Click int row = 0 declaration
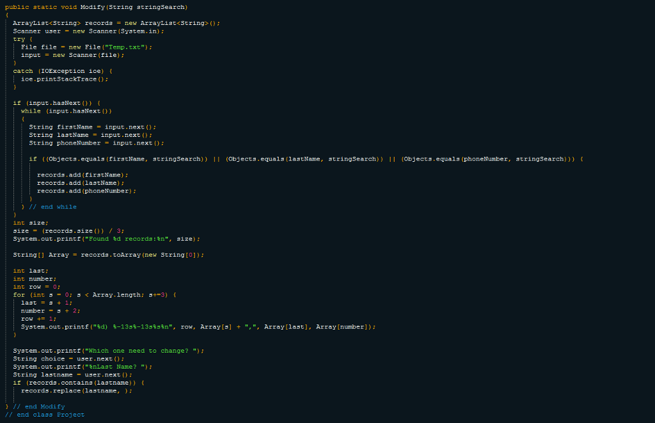The width and height of the screenshot is (655, 423). coord(36,287)
